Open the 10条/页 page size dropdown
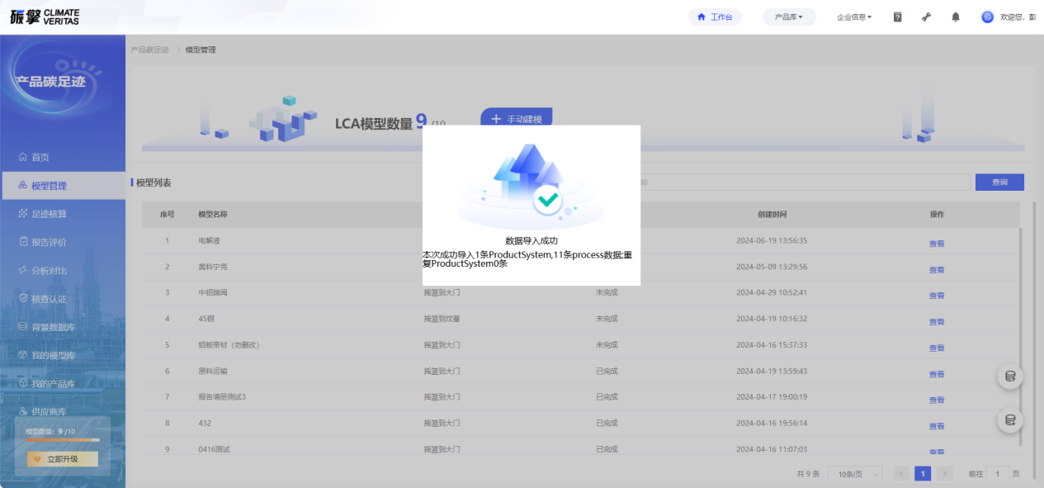 pyautogui.click(x=854, y=474)
